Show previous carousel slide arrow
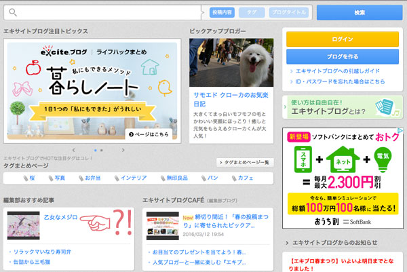Screen dimensions: 407x272 (74, 150)
